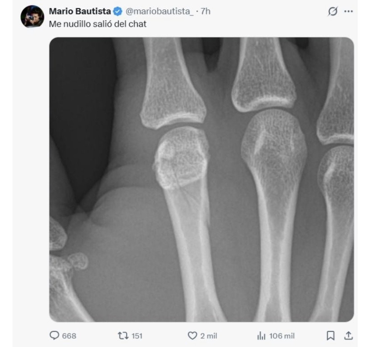Open the three-dot more options menu

point(348,12)
